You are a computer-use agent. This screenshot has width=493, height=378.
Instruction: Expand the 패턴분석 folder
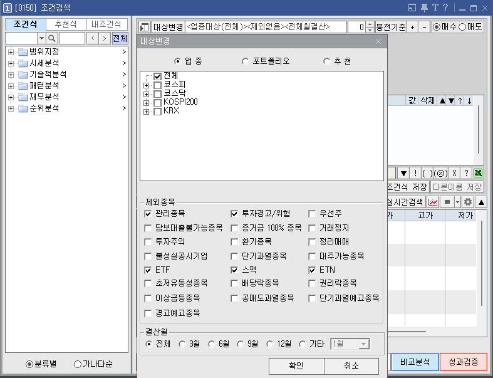(11, 86)
